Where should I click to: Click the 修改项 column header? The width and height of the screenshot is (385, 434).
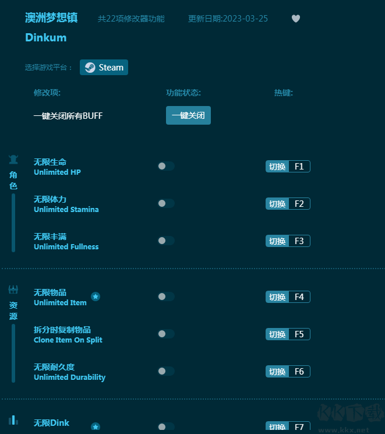tap(47, 93)
